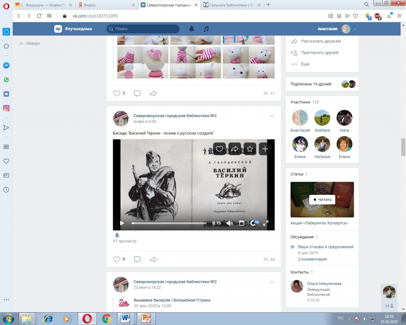Share the Vasily Terkin post
406x325 pixels.
153,259
